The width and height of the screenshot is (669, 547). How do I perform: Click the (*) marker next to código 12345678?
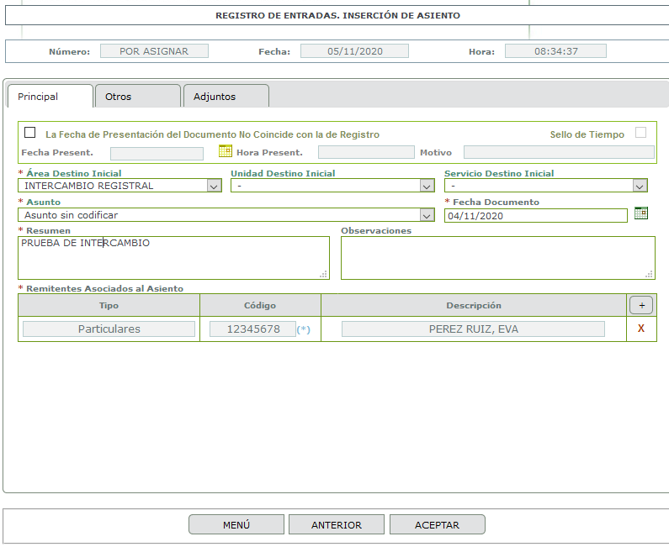[x=303, y=329]
